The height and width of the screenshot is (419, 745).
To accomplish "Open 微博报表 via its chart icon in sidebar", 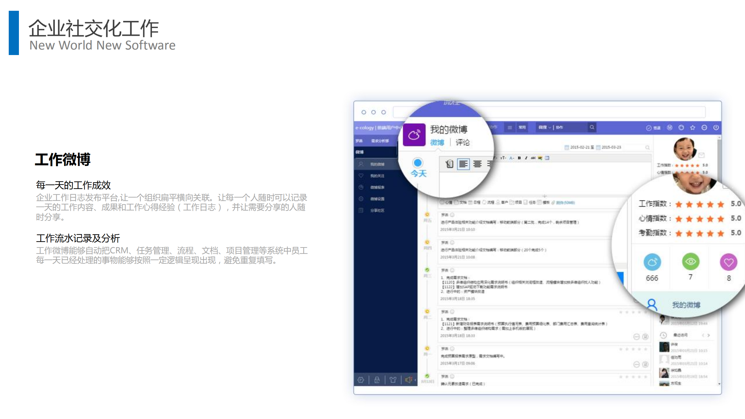I will [361, 187].
